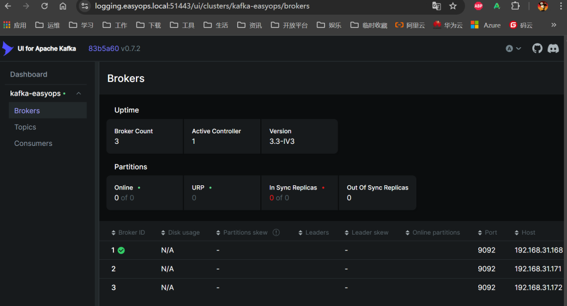Click the browser forward arrow
The image size is (567, 306).
pos(26,6)
